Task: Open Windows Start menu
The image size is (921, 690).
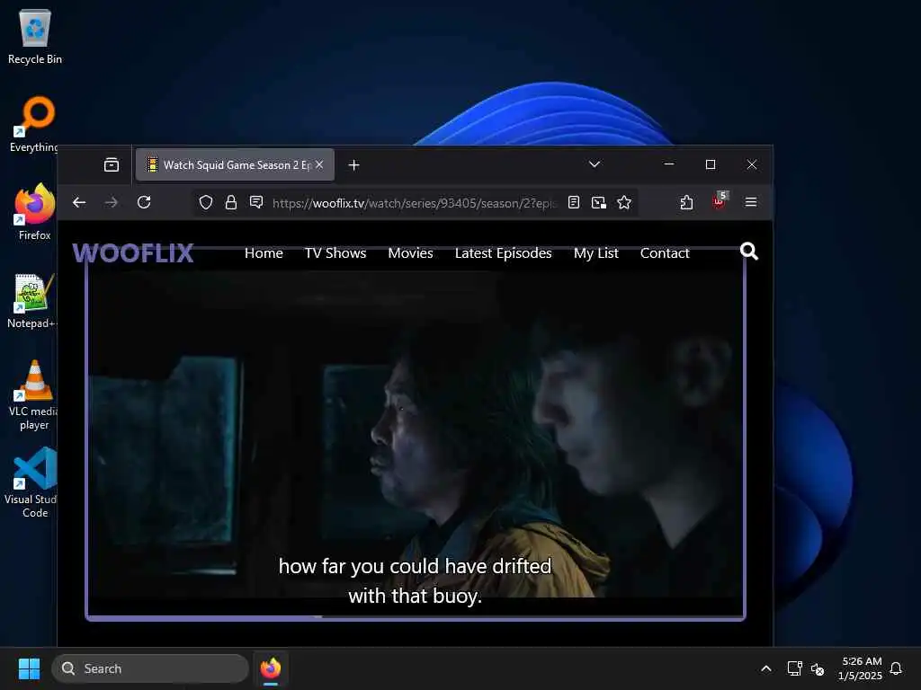Action: point(29,668)
